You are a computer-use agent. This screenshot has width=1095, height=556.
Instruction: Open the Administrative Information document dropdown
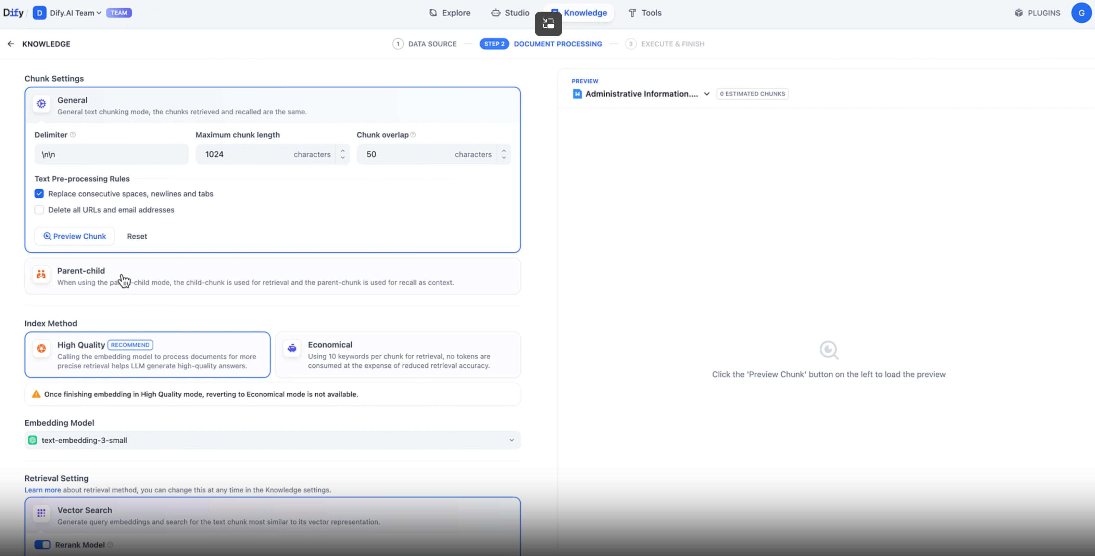(641, 93)
